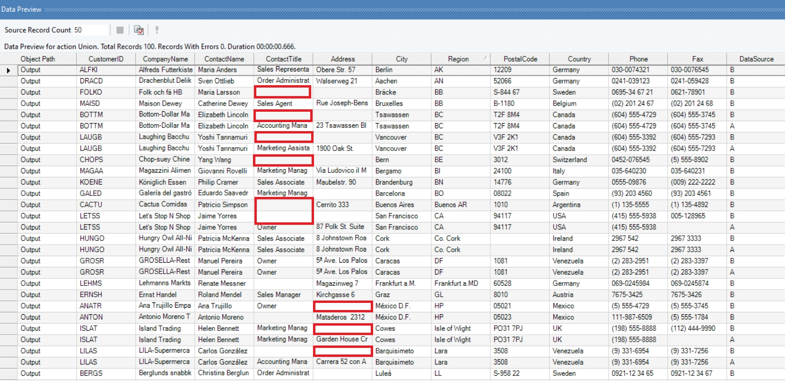Click the grayed-out exclamation mark icon
Image resolution: width=785 pixels, height=381 pixels.
(x=157, y=30)
